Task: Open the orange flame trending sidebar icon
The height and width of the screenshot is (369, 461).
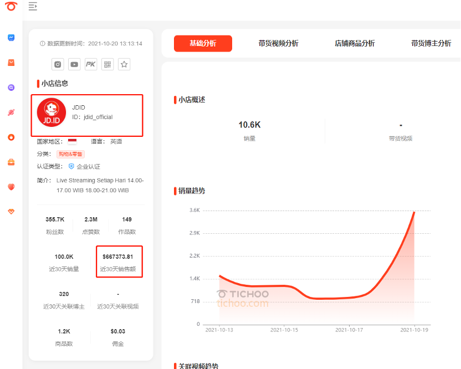Action: point(11,137)
